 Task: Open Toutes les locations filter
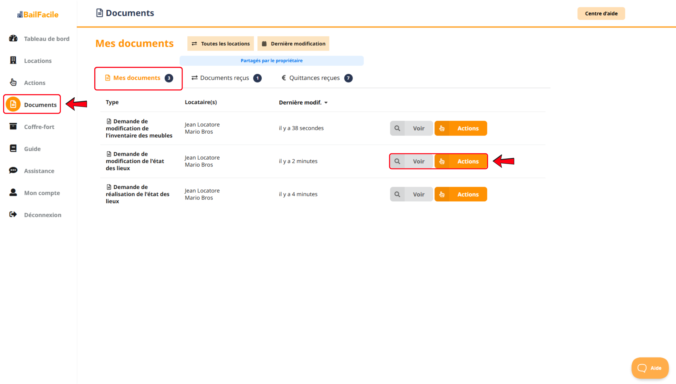221,44
